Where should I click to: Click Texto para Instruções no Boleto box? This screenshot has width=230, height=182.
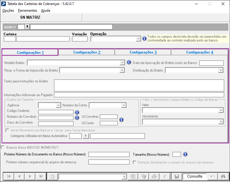[139, 86]
